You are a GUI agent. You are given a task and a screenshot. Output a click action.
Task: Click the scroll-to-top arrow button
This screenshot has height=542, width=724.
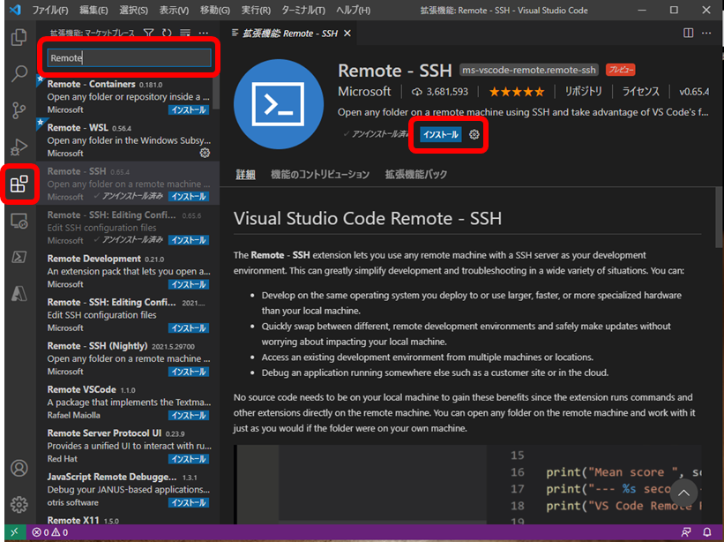pyautogui.click(x=683, y=493)
